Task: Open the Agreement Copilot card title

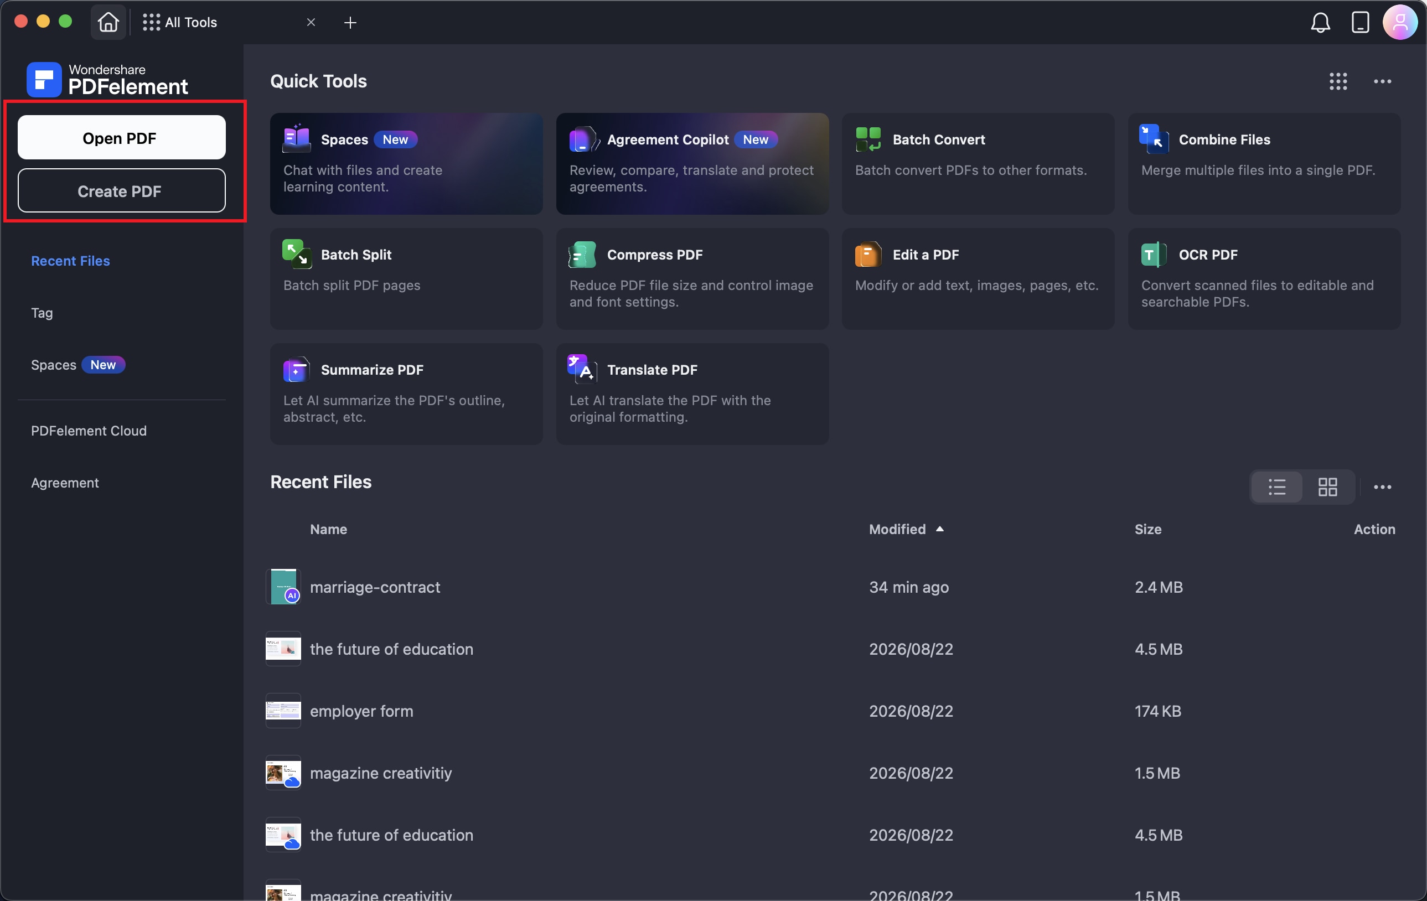Action: pos(668,139)
